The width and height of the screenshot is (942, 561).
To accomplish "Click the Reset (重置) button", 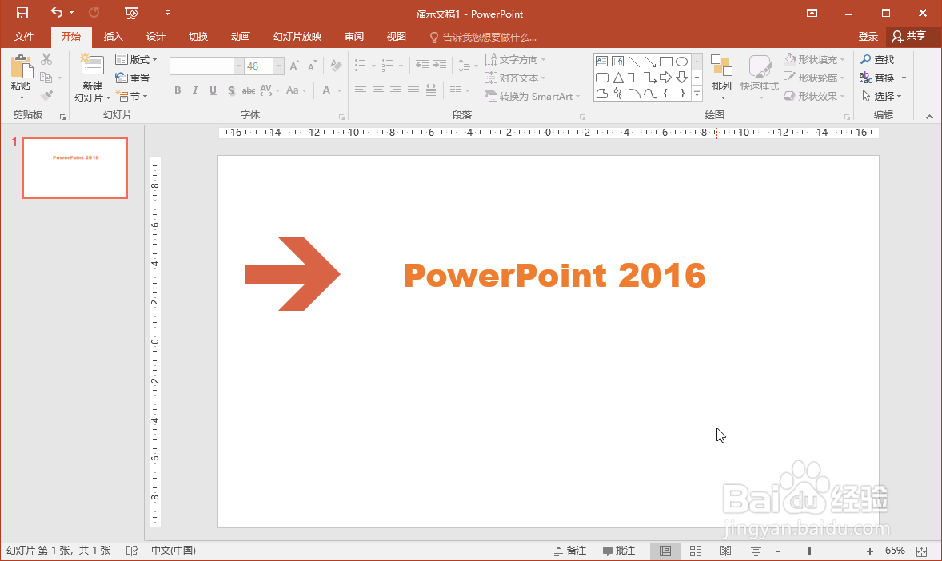I will point(132,78).
